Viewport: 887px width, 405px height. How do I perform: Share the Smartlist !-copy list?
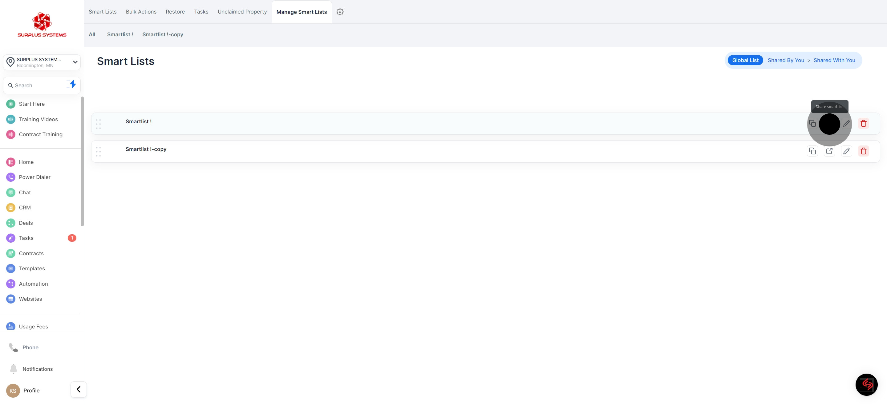pos(829,151)
